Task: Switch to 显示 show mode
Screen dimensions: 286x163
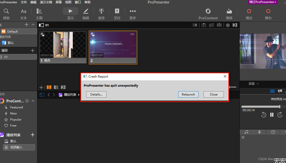Action: (x=71, y=14)
